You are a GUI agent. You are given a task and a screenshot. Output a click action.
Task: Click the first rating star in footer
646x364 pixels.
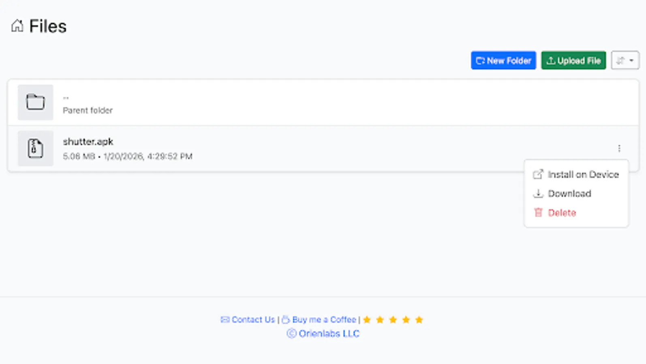[x=367, y=320]
